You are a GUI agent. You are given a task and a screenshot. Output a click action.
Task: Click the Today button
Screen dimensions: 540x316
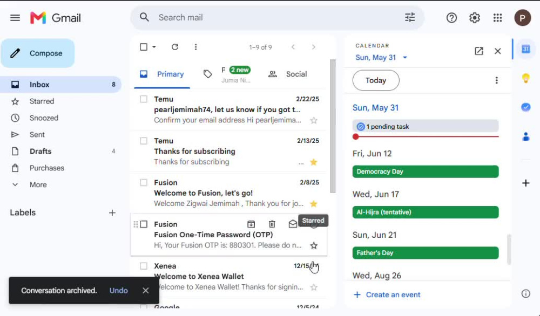coord(376,80)
